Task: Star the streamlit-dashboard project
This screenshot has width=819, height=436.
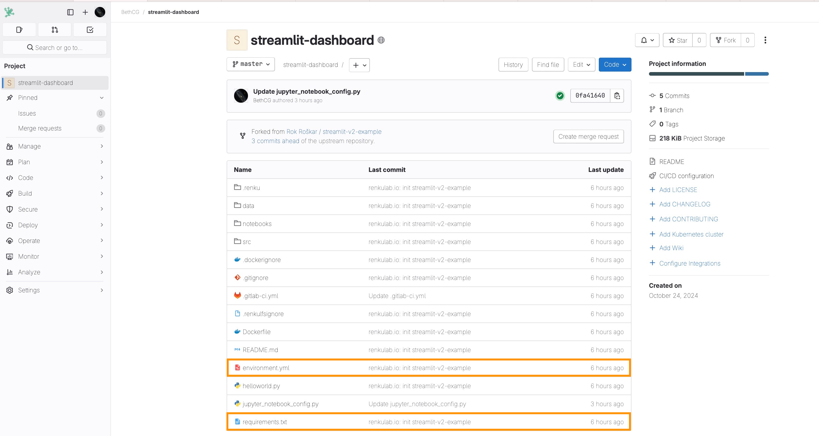Action: [678, 40]
